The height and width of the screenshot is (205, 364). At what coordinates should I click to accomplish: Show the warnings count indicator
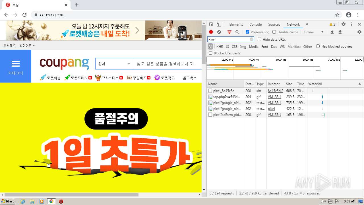pyautogui.click(x=332, y=24)
